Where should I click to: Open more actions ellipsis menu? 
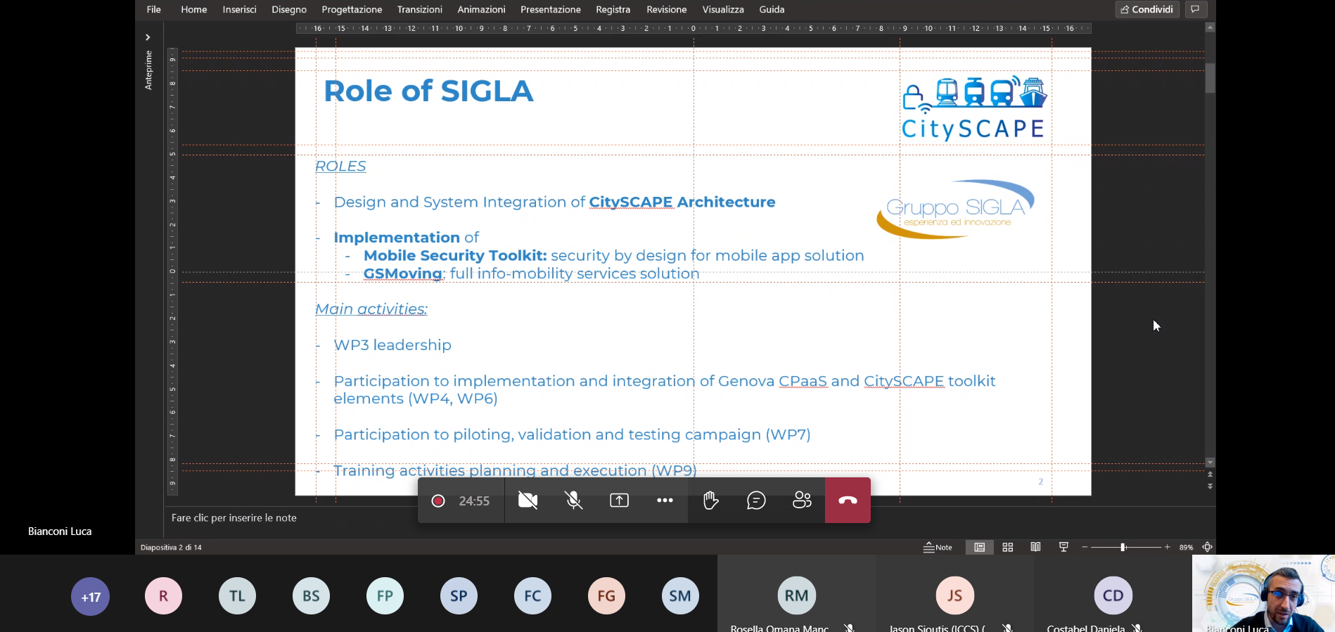click(665, 501)
